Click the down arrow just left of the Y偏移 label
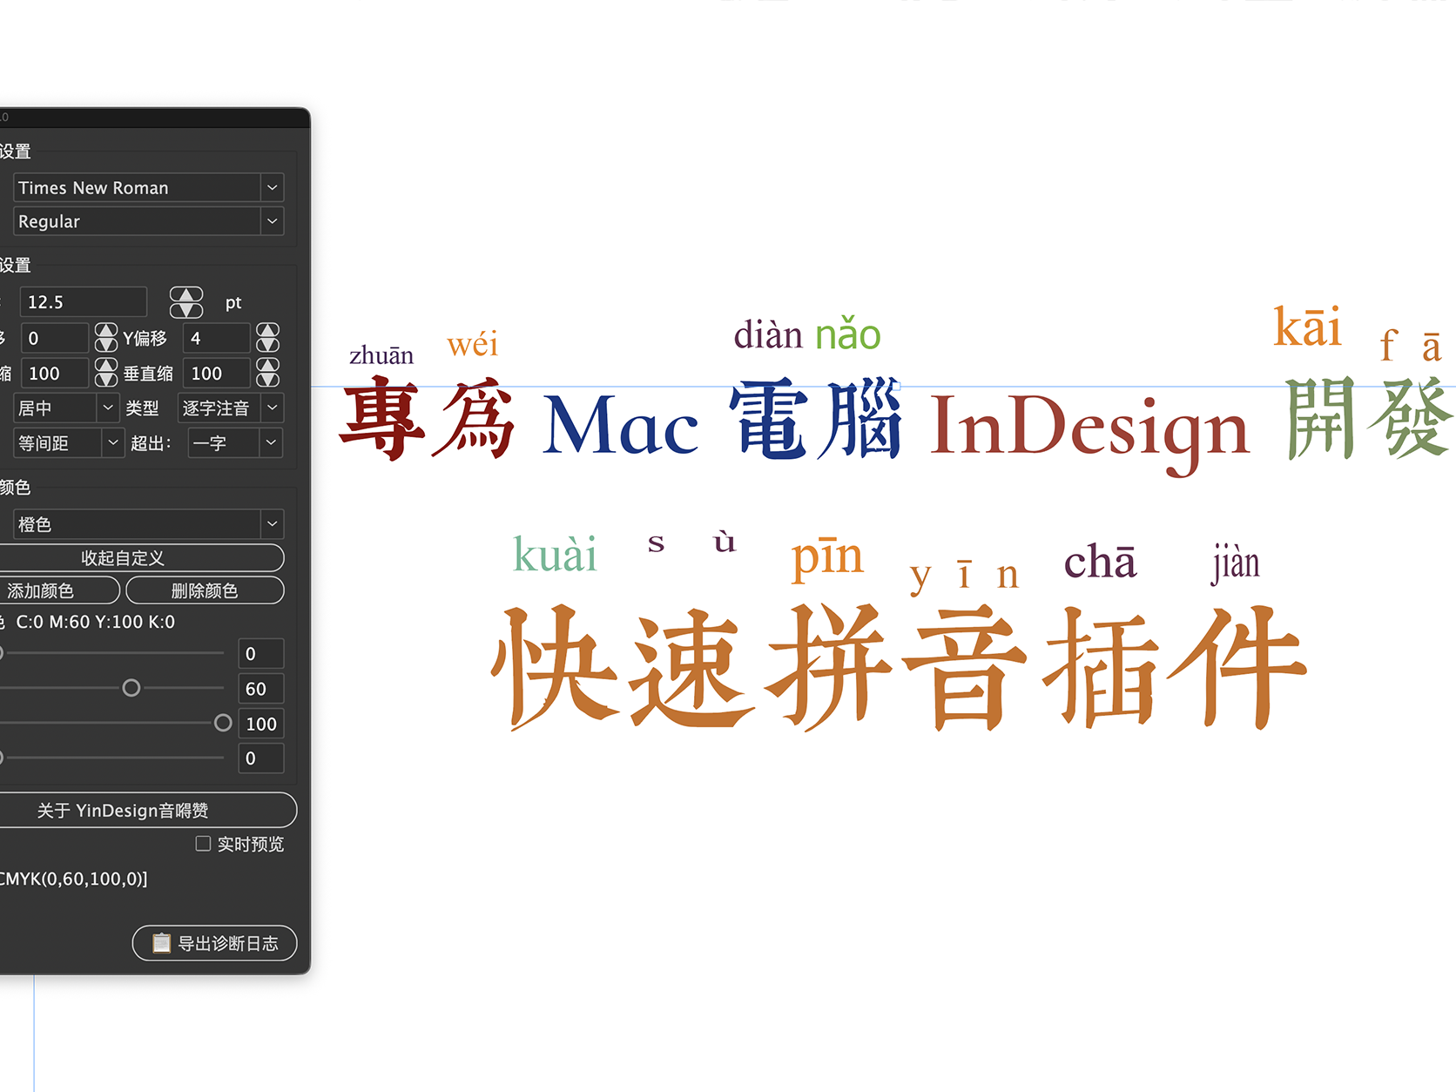Image resolution: width=1456 pixels, height=1092 pixels. click(x=106, y=345)
